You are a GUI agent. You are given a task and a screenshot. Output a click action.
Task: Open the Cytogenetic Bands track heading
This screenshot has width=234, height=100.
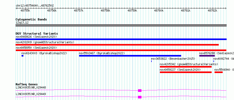coord(31,19)
